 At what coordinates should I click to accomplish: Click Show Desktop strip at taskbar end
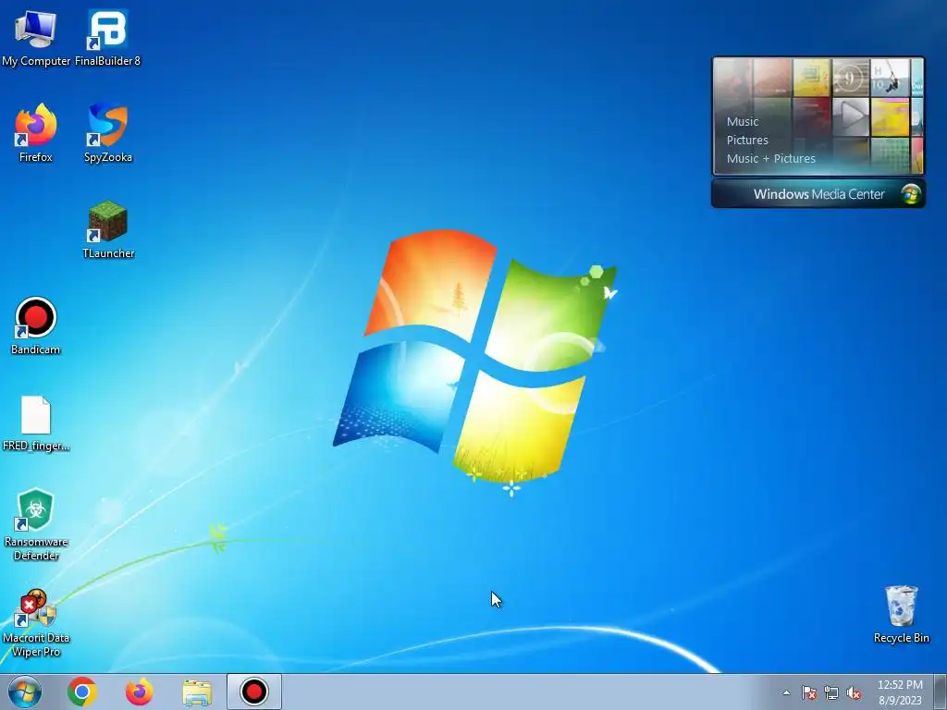tap(941, 692)
